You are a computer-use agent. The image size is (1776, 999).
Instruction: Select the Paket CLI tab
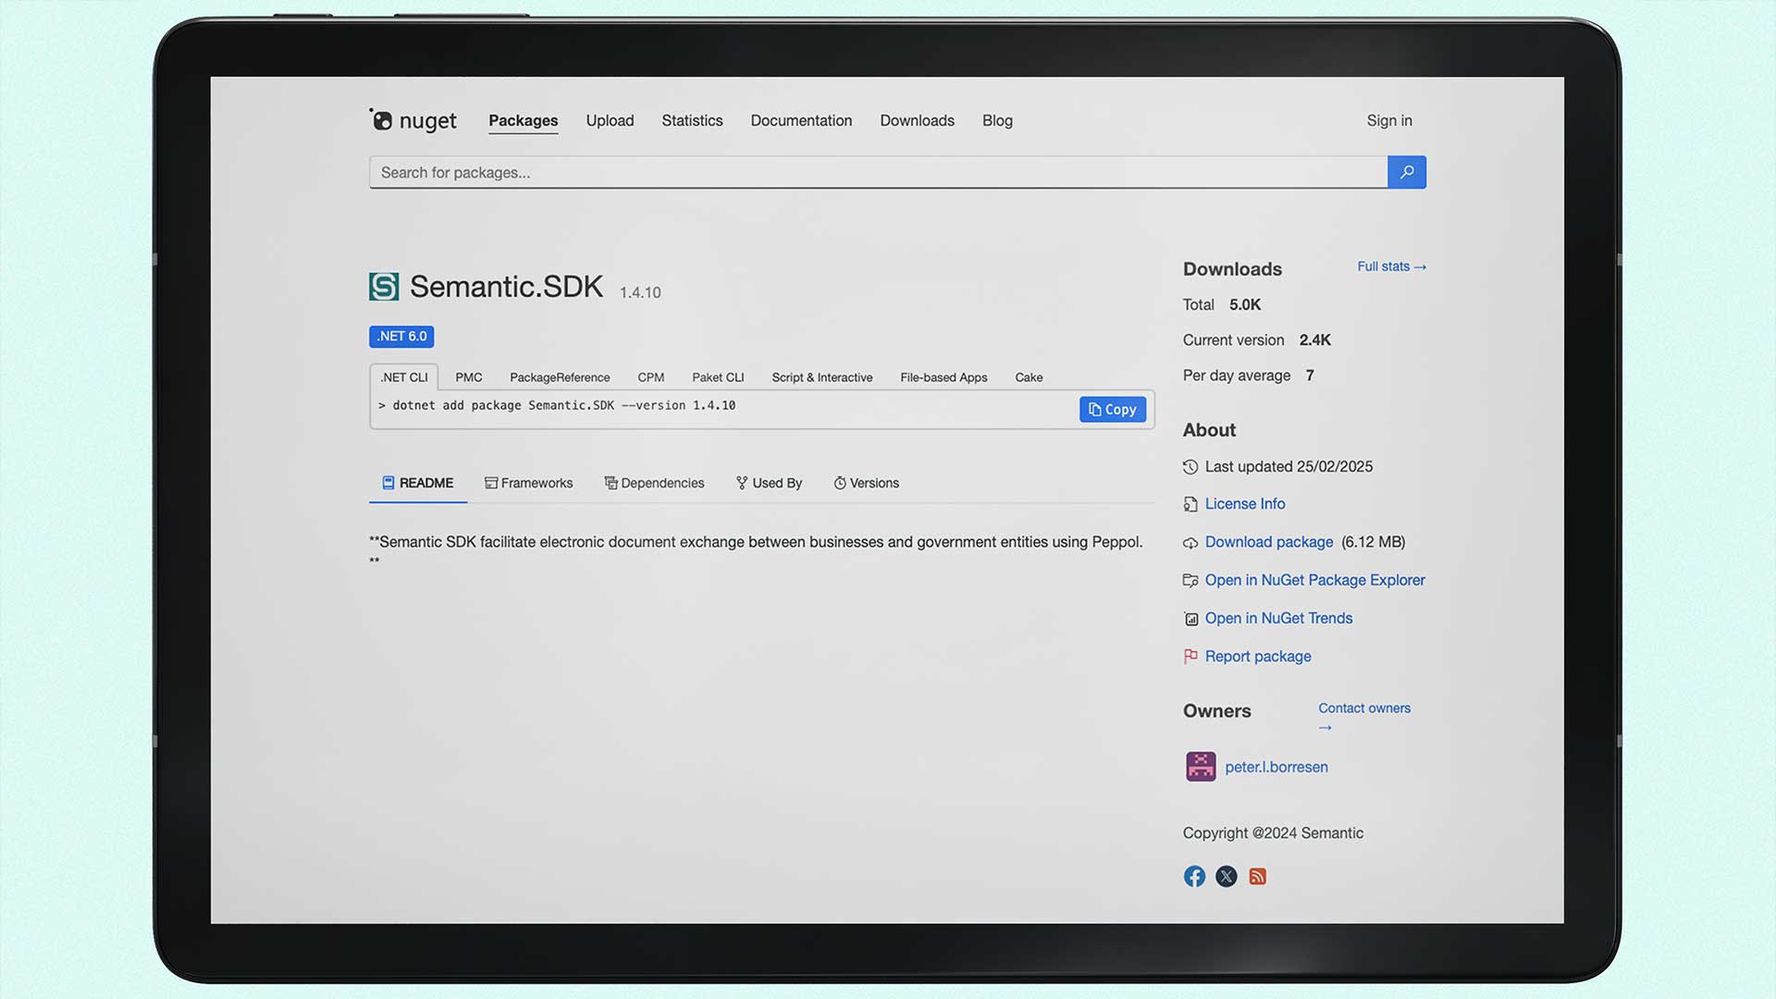point(718,377)
